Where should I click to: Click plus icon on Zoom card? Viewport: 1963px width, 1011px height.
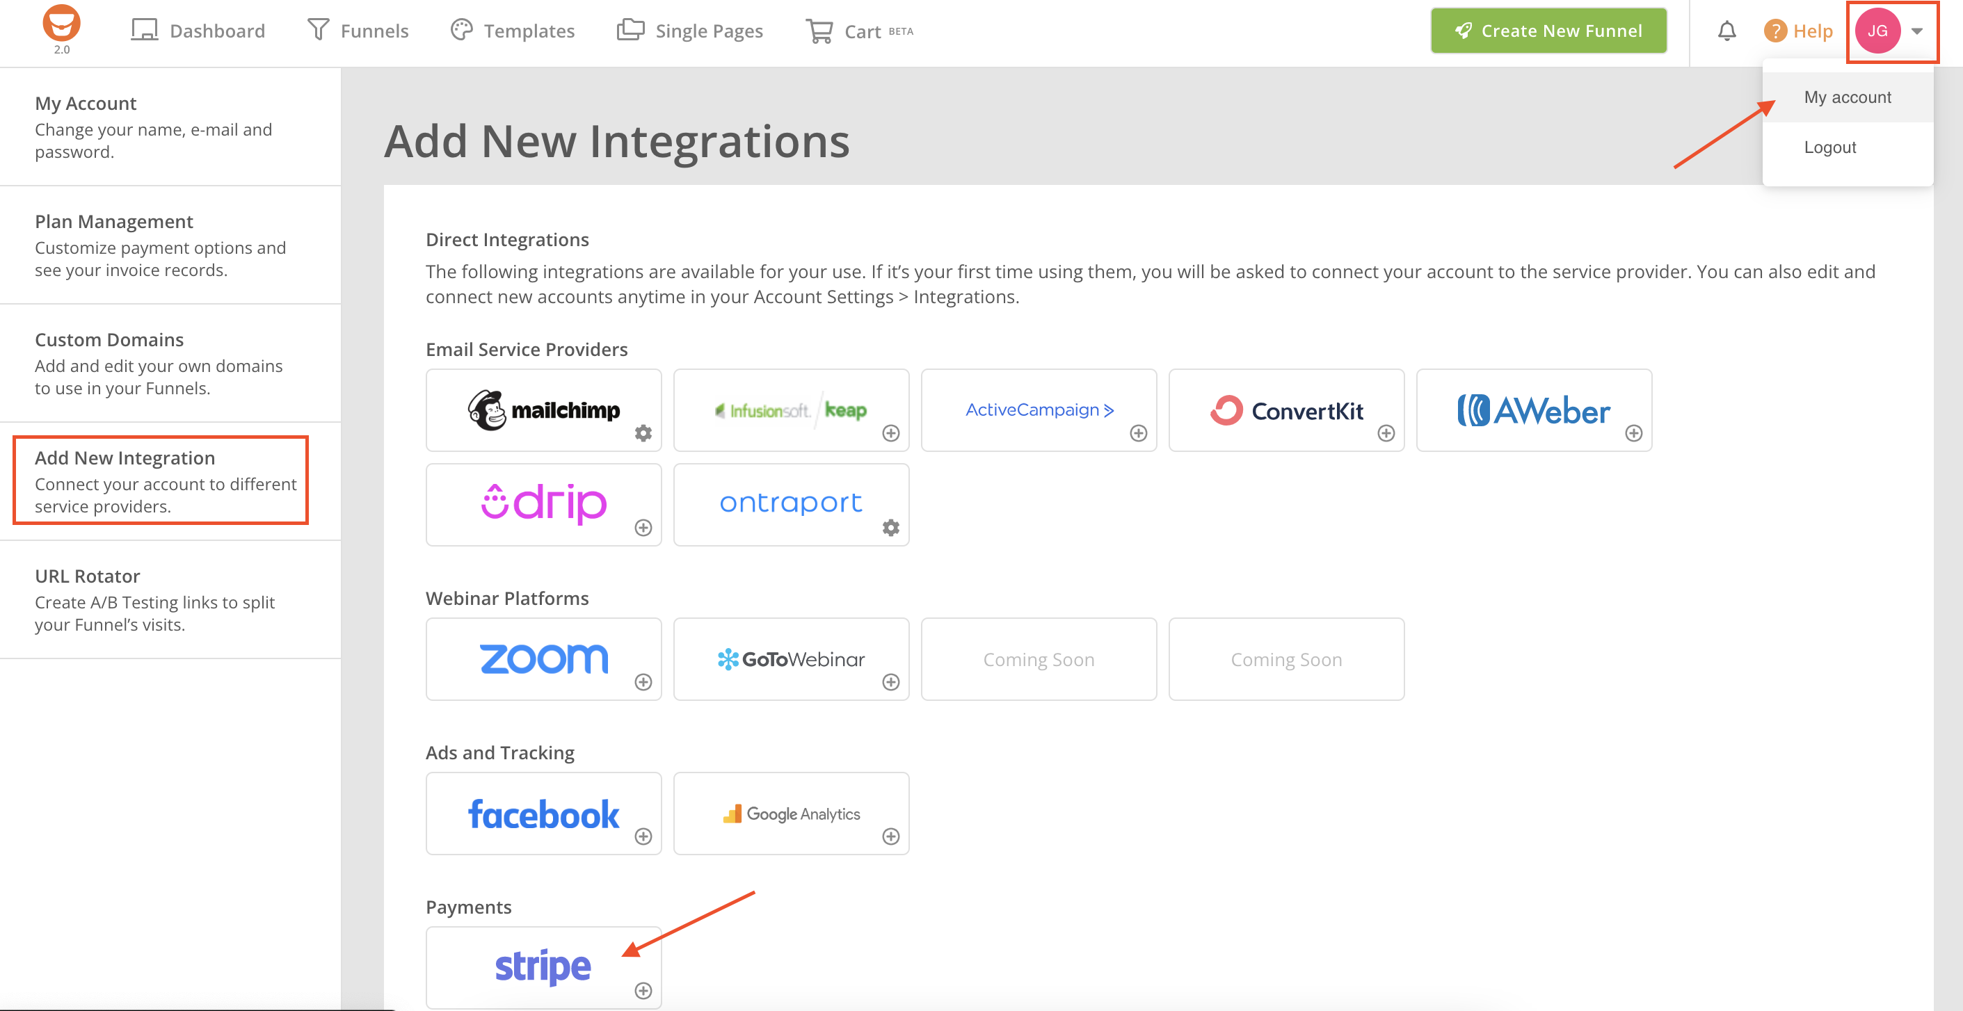[643, 682]
